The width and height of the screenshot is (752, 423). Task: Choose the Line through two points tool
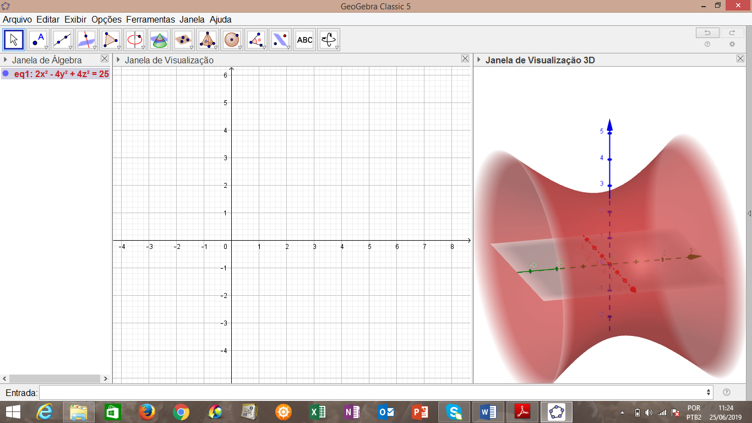(62, 40)
